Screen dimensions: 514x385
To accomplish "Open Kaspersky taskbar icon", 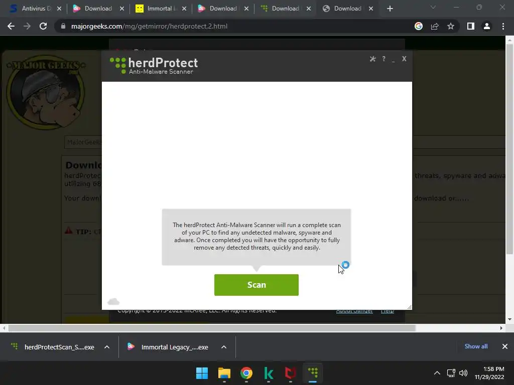I will click(269, 373).
